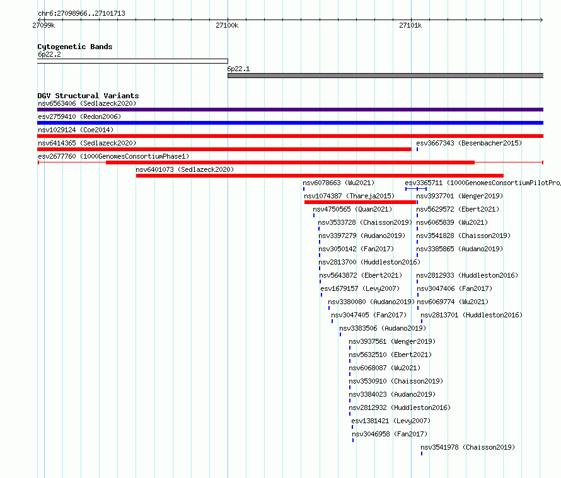
Task: Open esv1381421 (Levy2007) variant
Action: pos(391,421)
